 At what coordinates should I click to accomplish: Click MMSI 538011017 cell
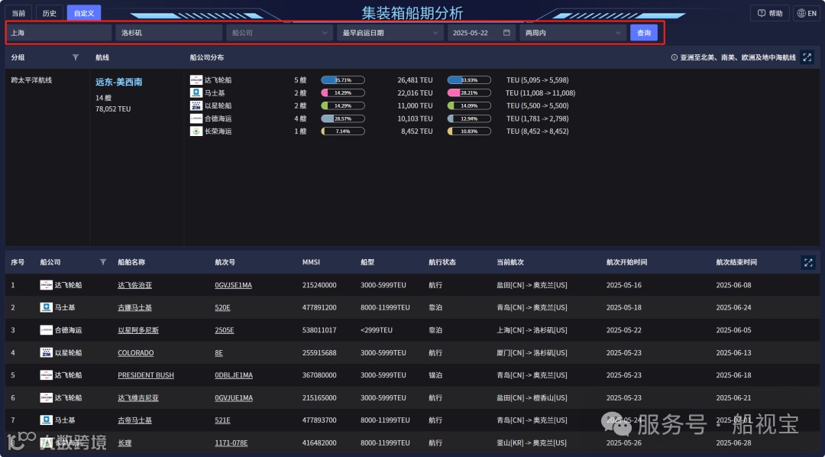point(319,330)
